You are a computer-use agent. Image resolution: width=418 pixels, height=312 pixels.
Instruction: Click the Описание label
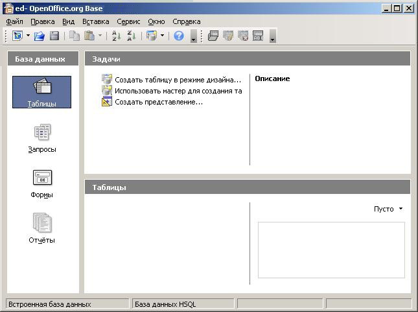coord(272,78)
